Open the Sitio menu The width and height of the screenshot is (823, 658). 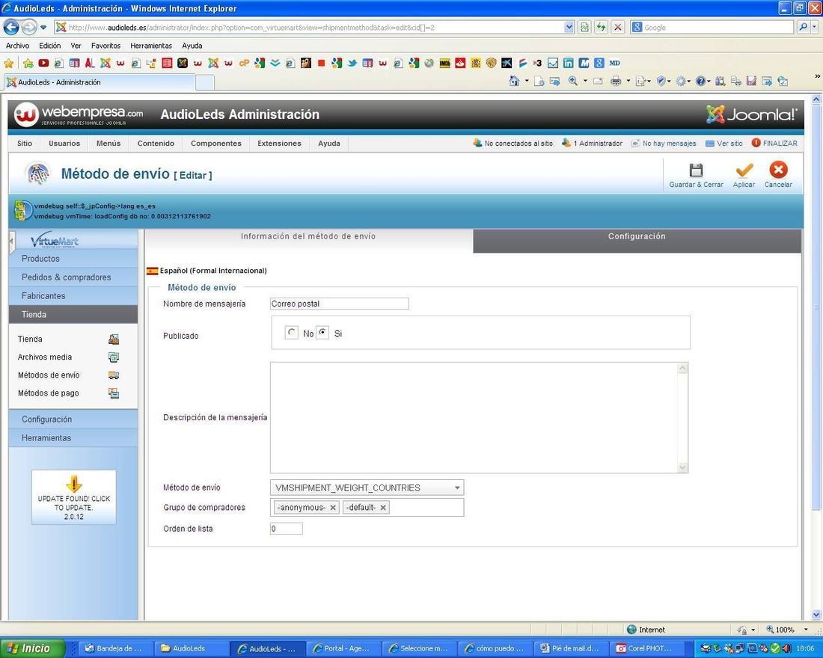25,144
